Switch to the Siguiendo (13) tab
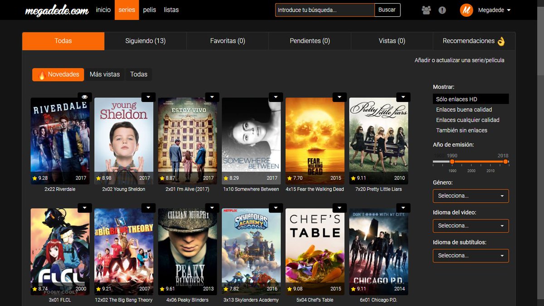Screen dimensions: 544x306 click(146, 41)
